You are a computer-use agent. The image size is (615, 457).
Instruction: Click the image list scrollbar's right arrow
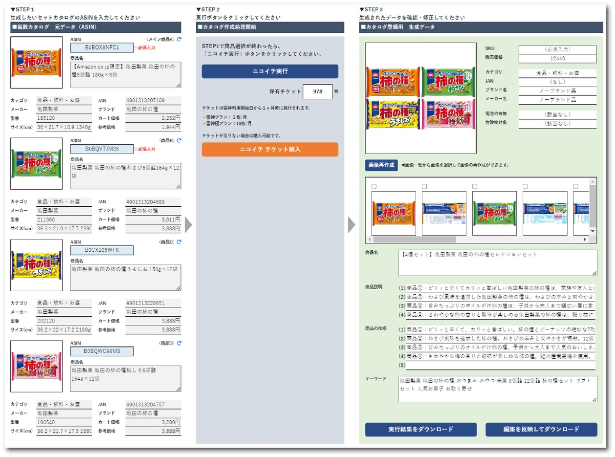(x=585, y=239)
